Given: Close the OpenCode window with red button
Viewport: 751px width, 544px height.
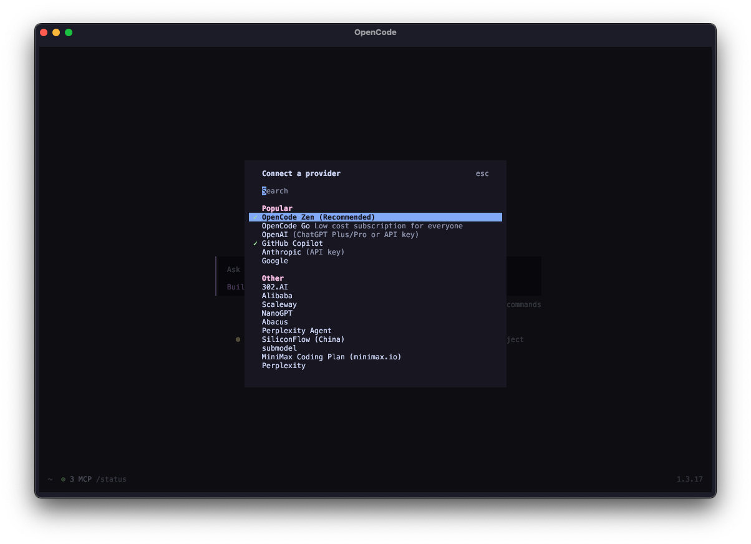Looking at the screenshot, I should pyautogui.click(x=44, y=32).
